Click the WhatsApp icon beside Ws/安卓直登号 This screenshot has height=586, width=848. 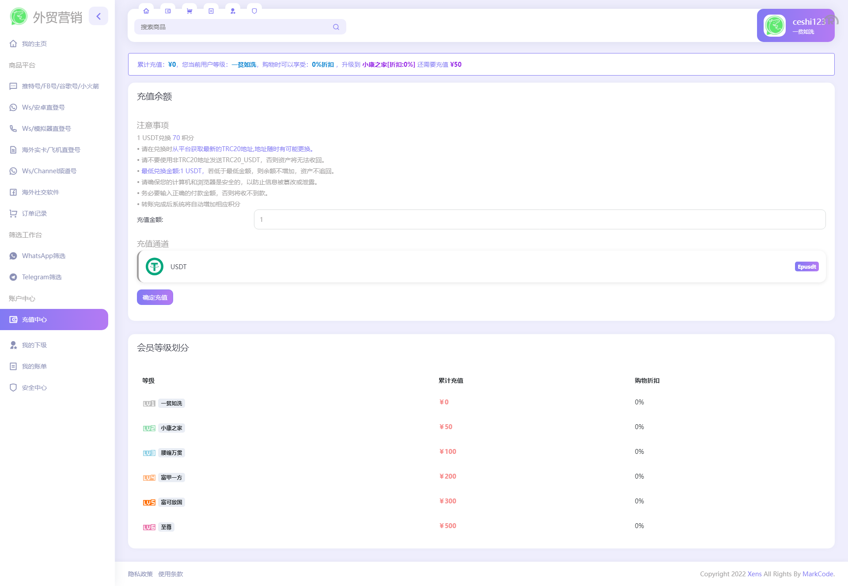[x=13, y=107]
